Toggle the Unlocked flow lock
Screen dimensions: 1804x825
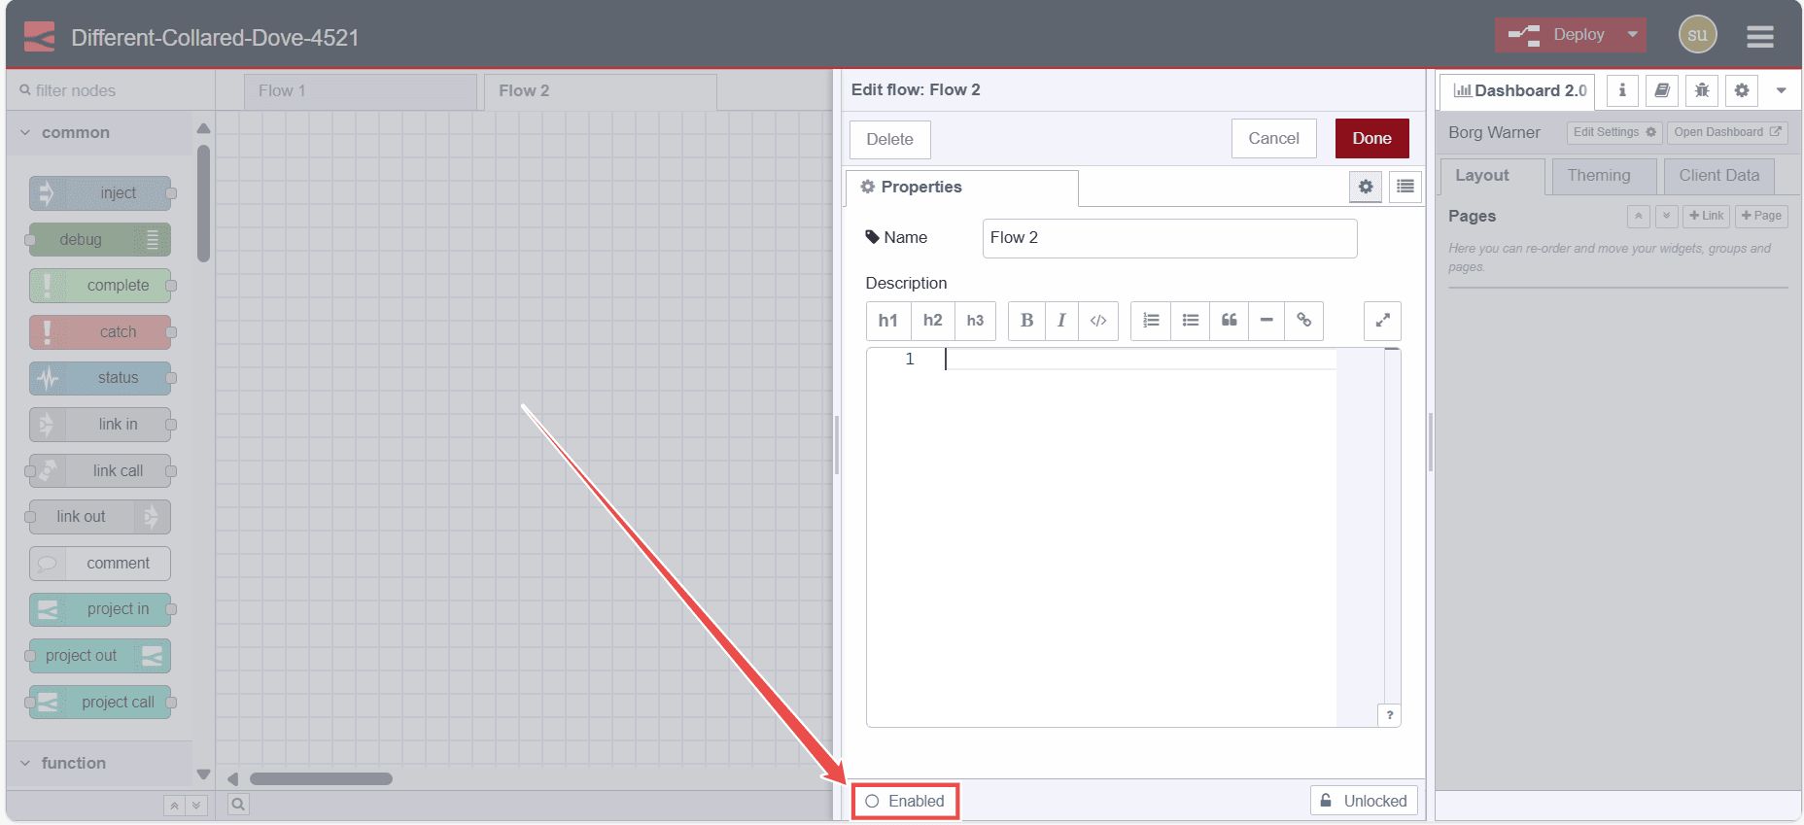click(1364, 801)
